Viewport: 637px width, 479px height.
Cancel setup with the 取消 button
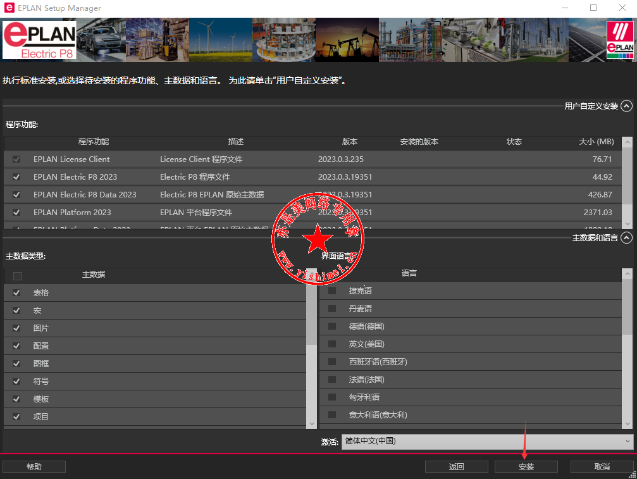coord(602,467)
